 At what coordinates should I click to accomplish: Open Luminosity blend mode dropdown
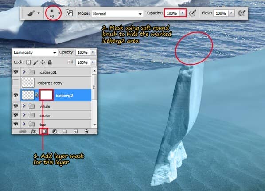[x=35, y=53]
